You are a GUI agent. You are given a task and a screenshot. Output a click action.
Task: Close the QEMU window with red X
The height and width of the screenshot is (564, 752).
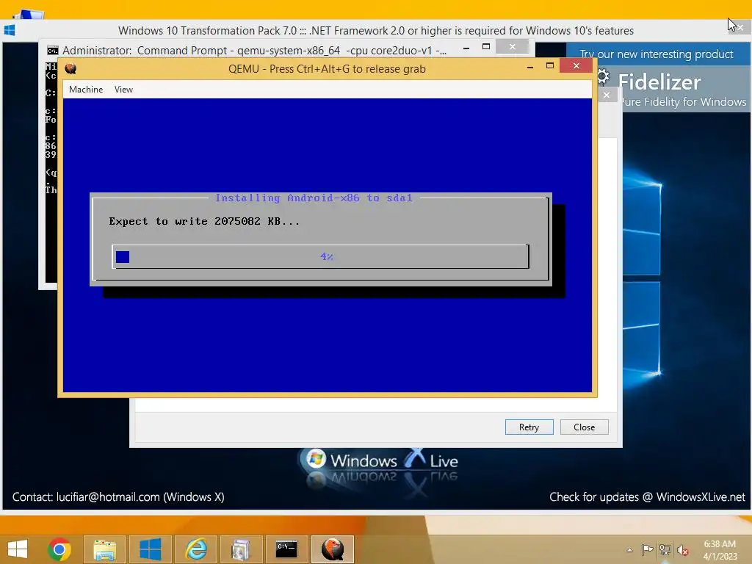click(x=576, y=65)
